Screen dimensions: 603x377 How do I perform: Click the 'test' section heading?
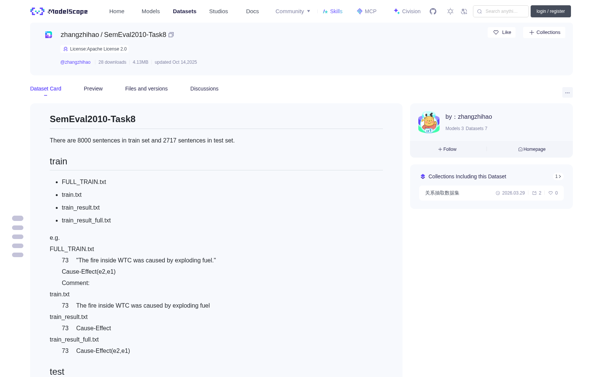[x=57, y=372]
